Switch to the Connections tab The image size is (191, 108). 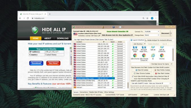[x=84, y=92]
